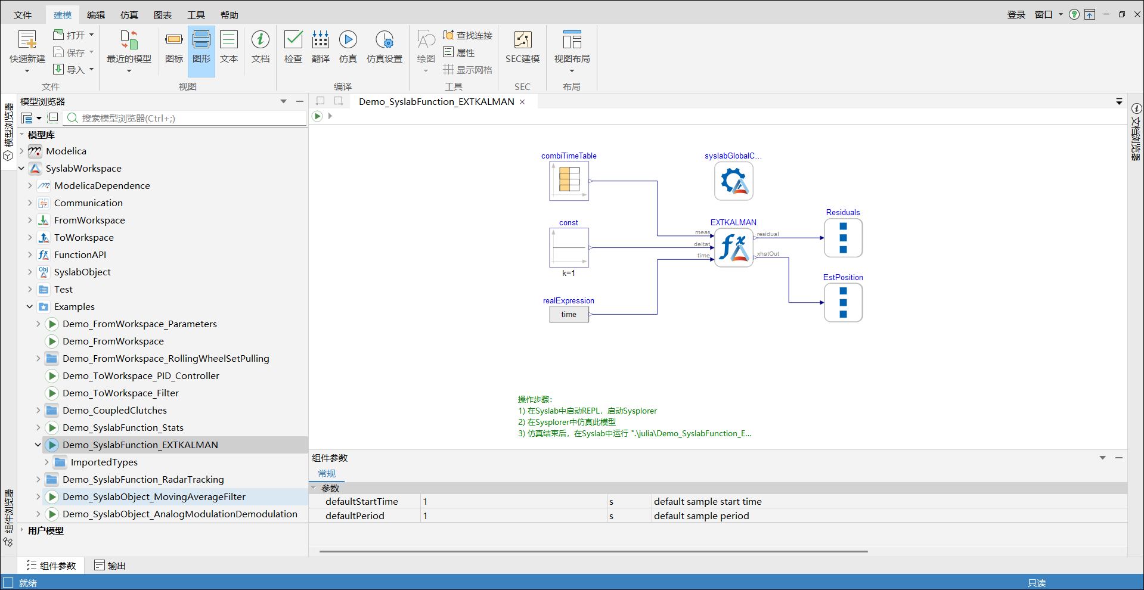Select the EXTKALMAN function block

[734, 247]
